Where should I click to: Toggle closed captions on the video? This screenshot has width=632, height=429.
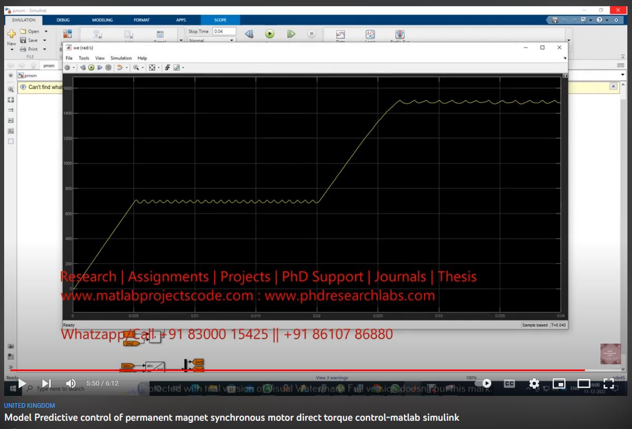(x=509, y=383)
